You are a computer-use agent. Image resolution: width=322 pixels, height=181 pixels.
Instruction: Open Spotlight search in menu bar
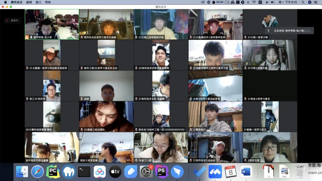pyautogui.click(x=303, y=2)
